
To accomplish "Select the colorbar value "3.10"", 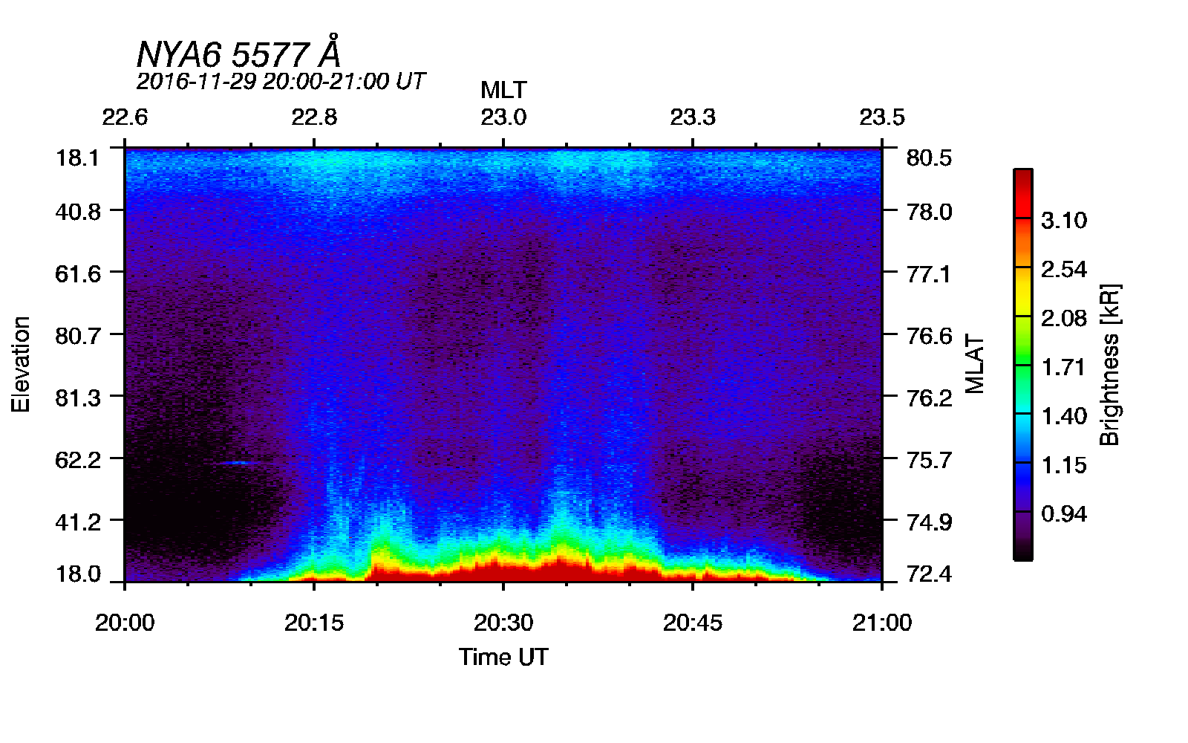I will click(x=1064, y=220).
